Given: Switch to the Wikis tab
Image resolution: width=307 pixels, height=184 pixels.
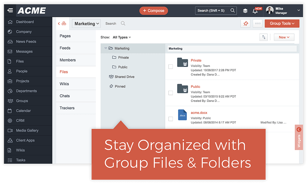Looking at the screenshot, I should click(64, 84).
